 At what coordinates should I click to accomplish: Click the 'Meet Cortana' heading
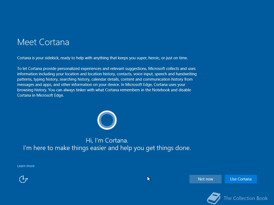click(43, 42)
